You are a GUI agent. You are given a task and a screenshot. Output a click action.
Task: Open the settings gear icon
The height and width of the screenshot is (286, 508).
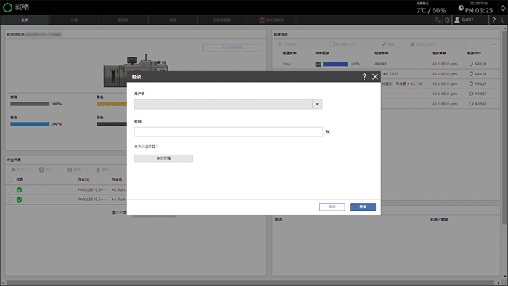[x=447, y=20]
